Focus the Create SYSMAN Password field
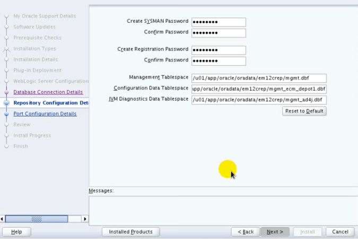The height and width of the screenshot is (239, 358). pos(219,22)
